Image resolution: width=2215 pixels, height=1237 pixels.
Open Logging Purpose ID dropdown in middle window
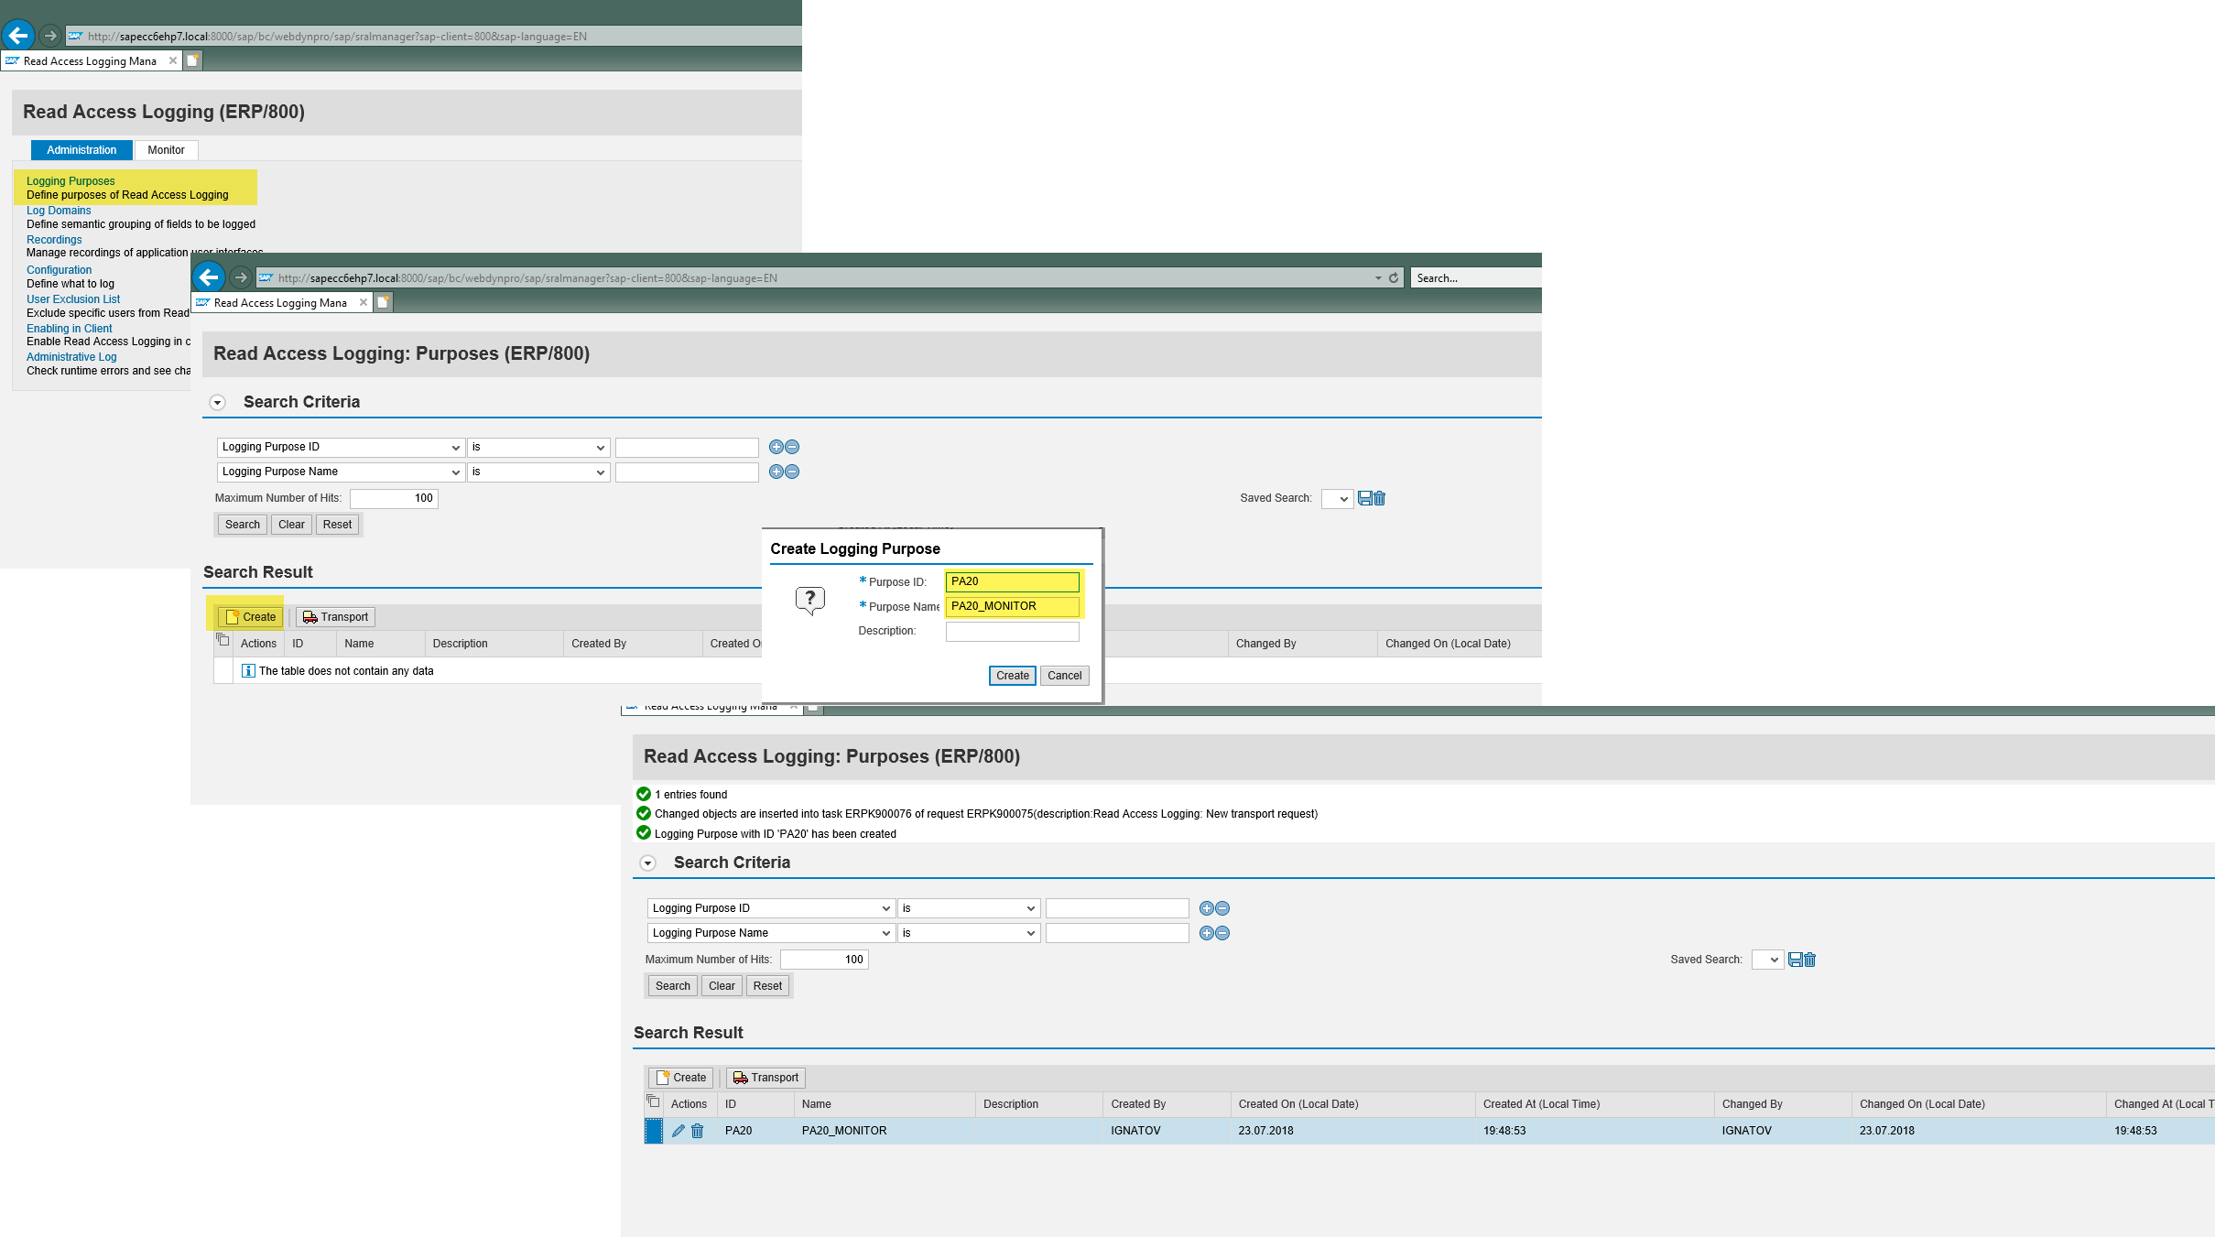click(x=340, y=447)
